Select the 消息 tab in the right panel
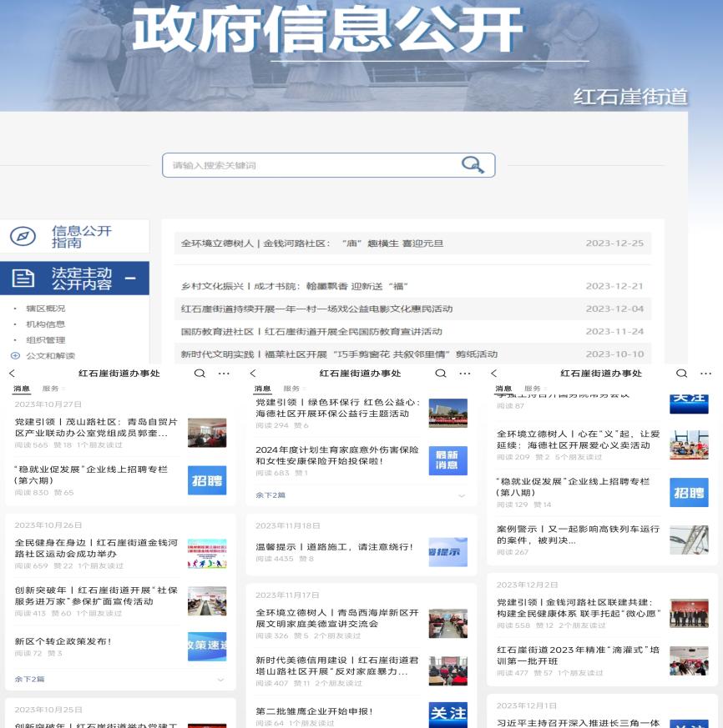Image resolution: width=723 pixels, height=728 pixels. 503,389
